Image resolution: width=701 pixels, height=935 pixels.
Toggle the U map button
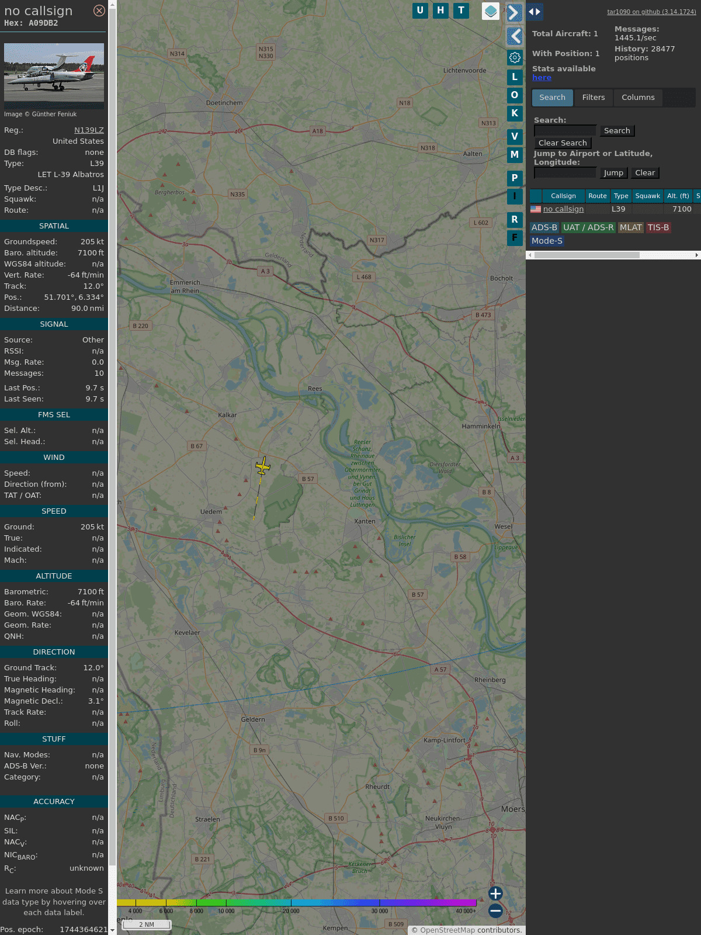(x=420, y=11)
